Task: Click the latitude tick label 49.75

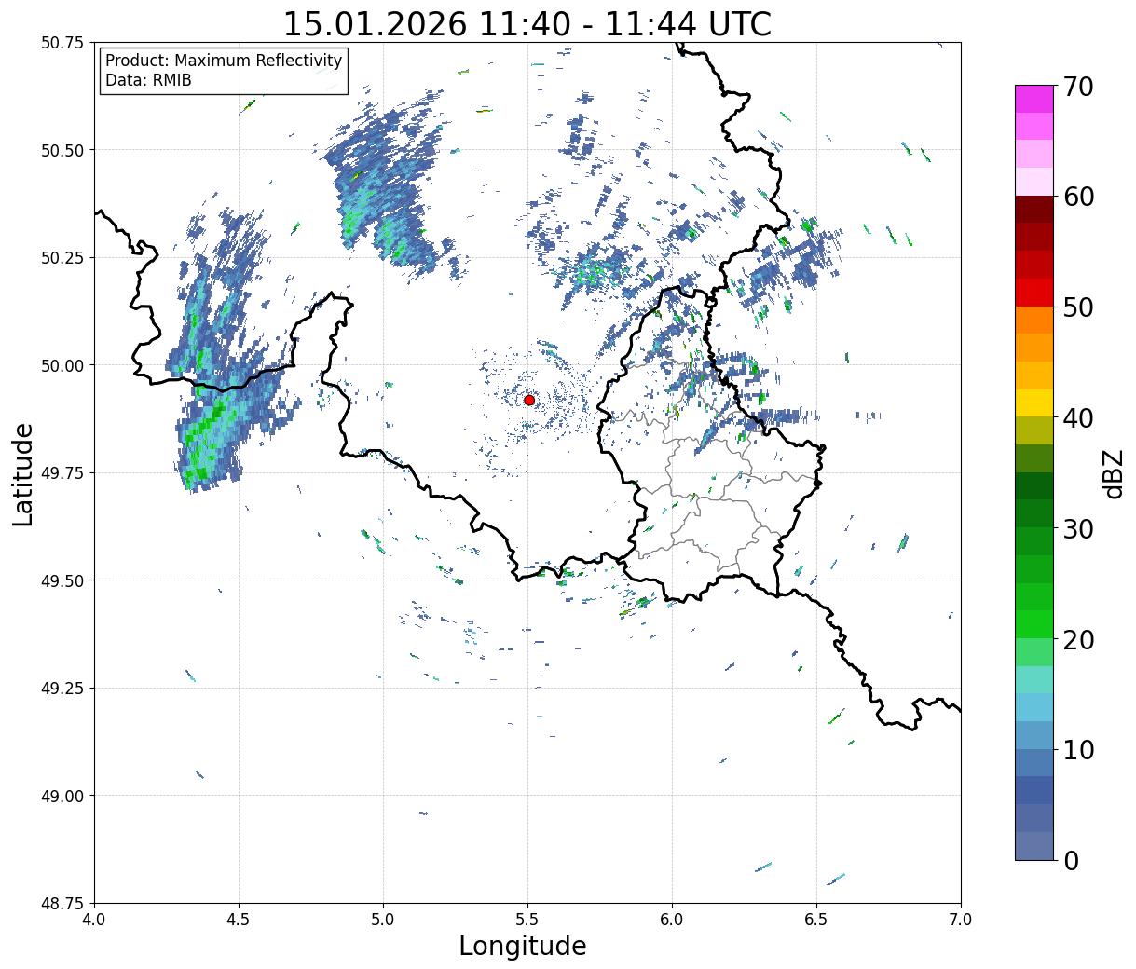Action: [x=63, y=473]
